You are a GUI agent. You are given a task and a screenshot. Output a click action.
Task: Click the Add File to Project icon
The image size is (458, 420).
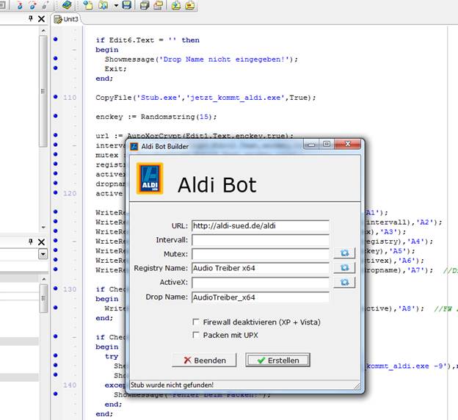[x=176, y=5]
